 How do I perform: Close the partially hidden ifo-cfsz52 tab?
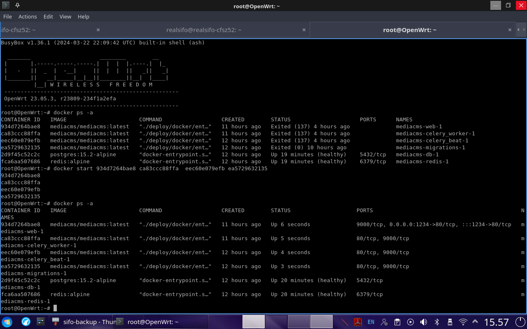click(x=98, y=30)
